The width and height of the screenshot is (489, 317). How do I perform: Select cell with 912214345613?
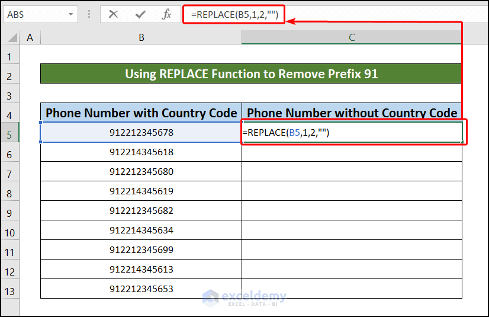[141, 269]
